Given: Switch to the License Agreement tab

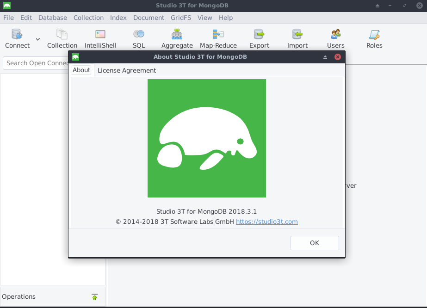Looking at the screenshot, I should click(127, 70).
